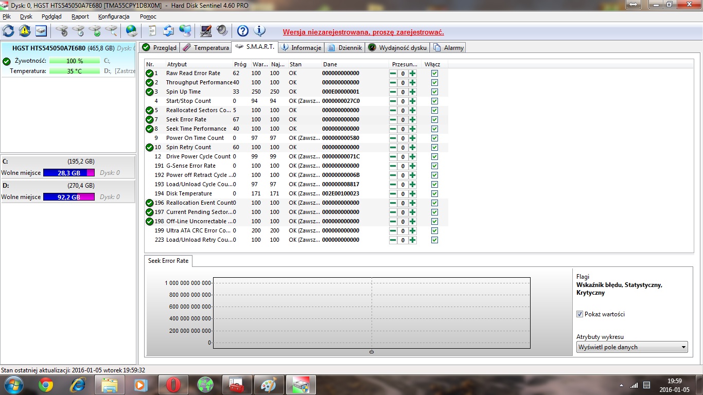
Task: Open Opera browser from the taskbar
Action: pyautogui.click(x=173, y=385)
